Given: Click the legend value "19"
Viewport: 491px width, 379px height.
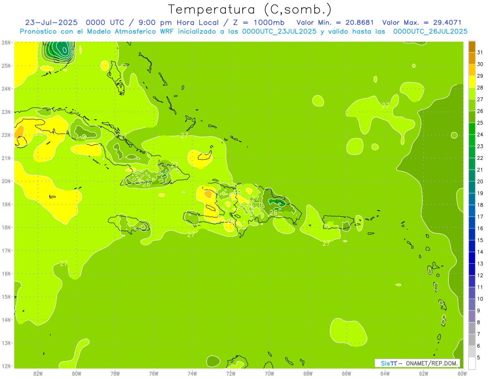Looking at the screenshot, I should 480,193.
